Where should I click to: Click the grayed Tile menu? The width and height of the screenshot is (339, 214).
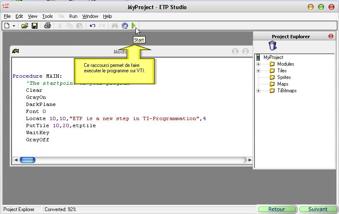click(x=61, y=16)
